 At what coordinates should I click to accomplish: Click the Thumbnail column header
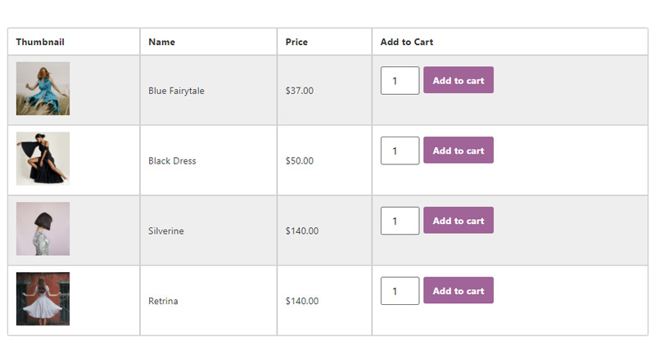tap(40, 42)
